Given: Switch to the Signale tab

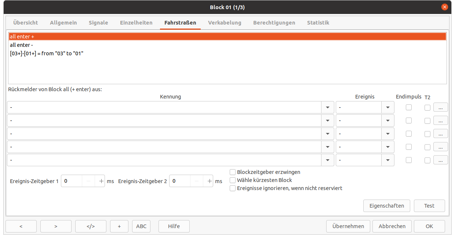Looking at the screenshot, I should pyautogui.click(x=98, y=23).
